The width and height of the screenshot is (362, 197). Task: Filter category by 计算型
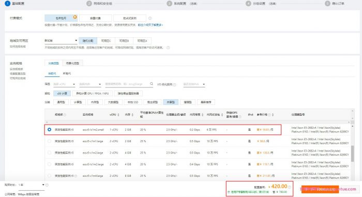pos(78,102)
